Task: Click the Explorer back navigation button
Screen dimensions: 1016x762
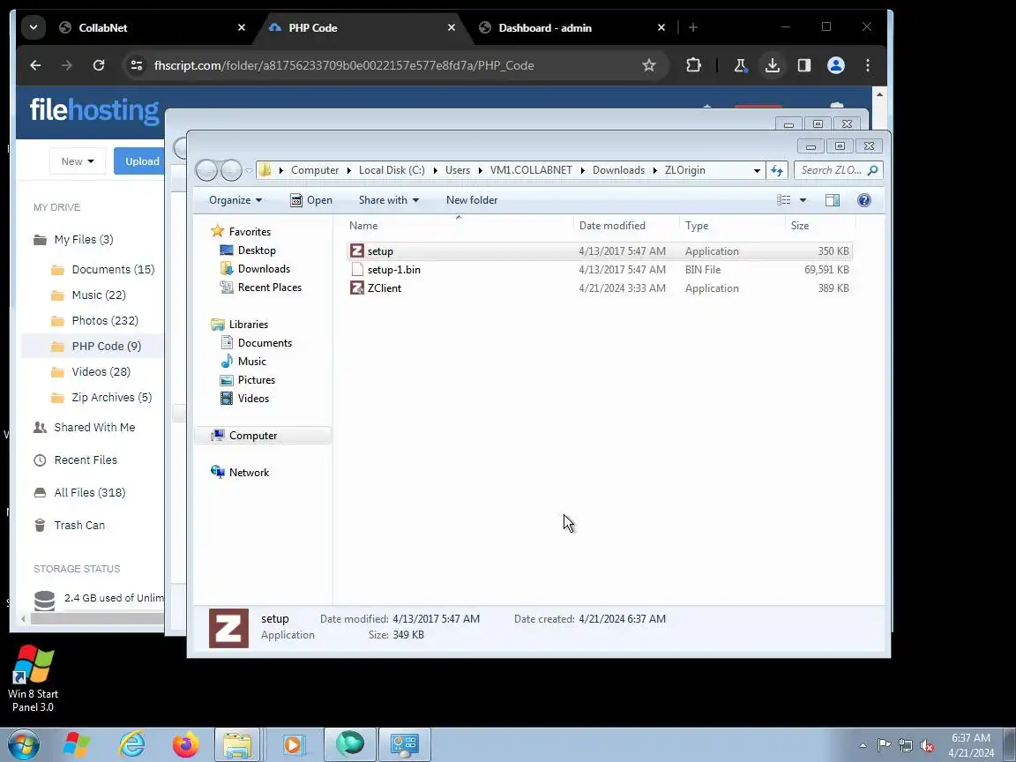Action: (207, 170)
